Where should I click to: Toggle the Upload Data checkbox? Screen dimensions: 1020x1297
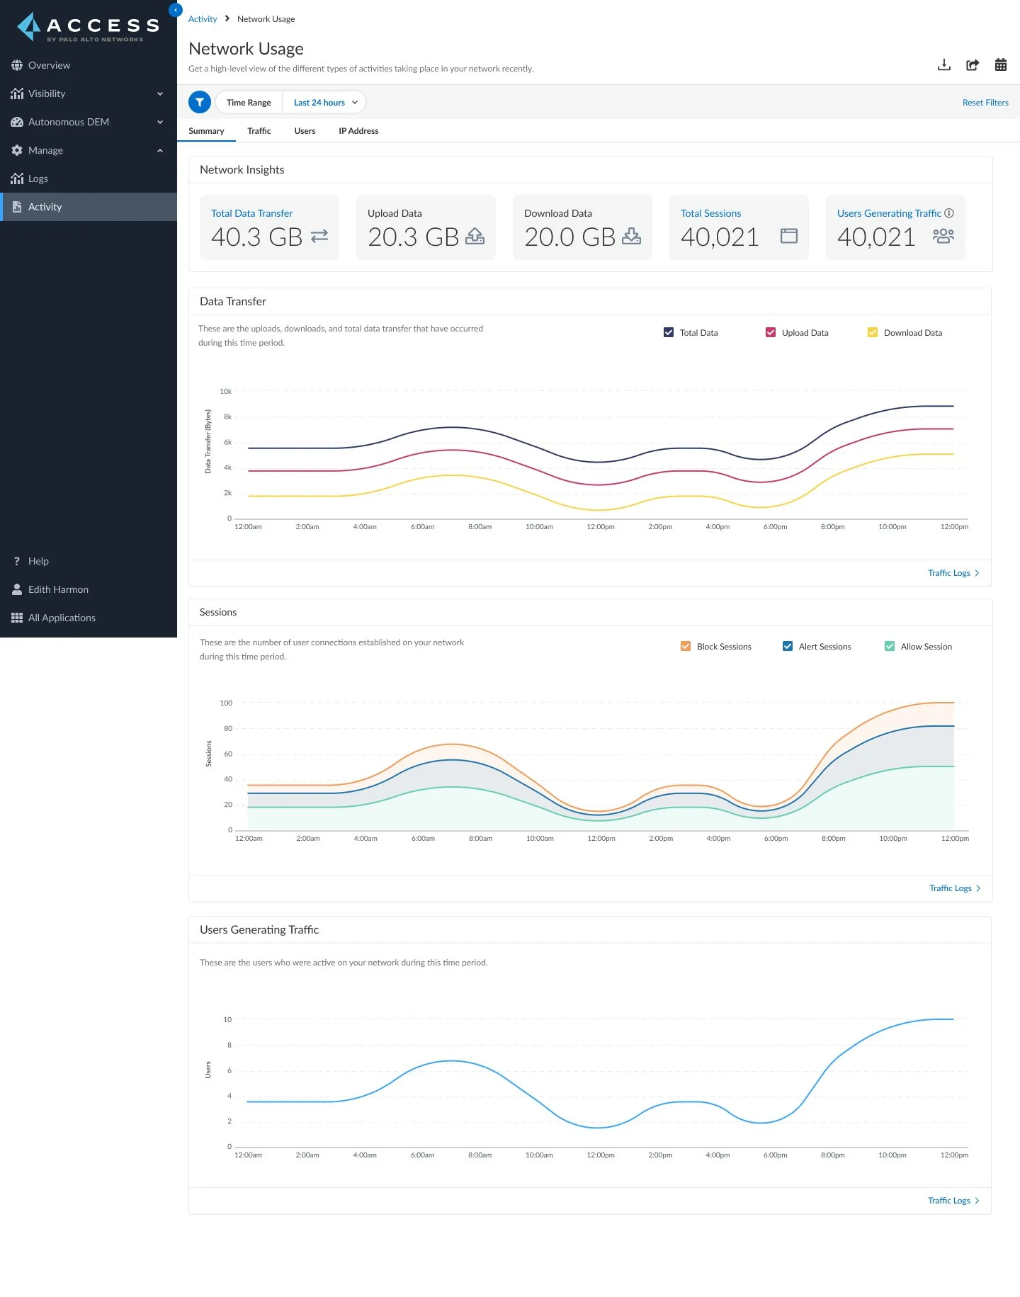[x=771, y=332]
